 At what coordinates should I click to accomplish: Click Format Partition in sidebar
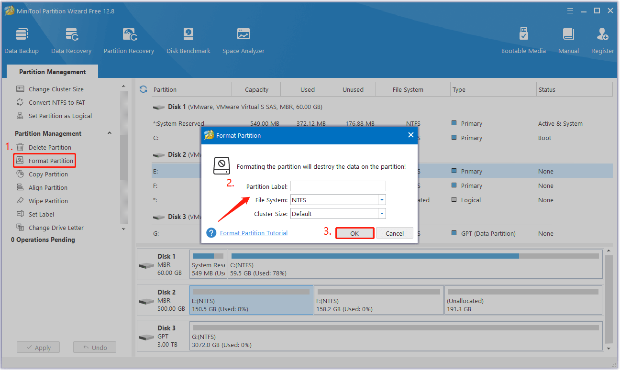click(x=44, y=161)
